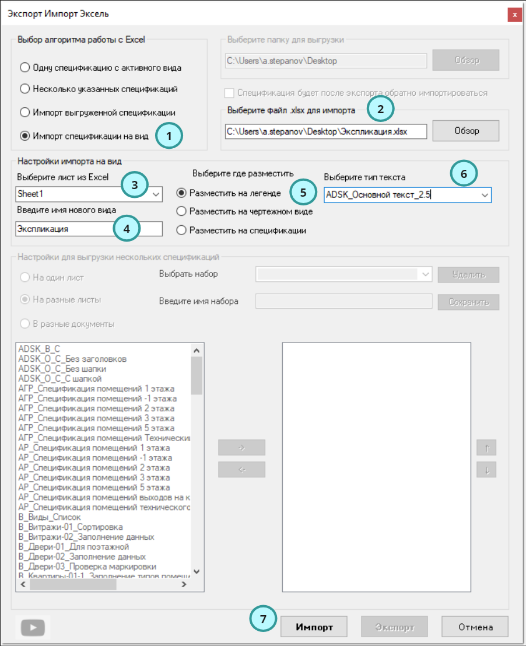Click the list's horizontal scrollbar right arrow

point(184,584)
